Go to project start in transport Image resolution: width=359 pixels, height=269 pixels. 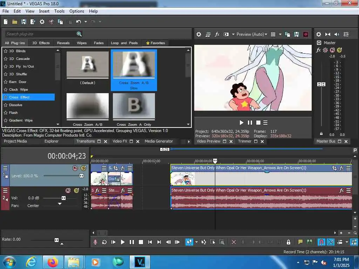point(150,242)
